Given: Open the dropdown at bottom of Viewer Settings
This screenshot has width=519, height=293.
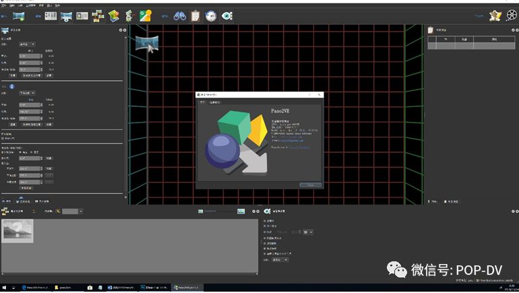Looking at the screenshot, I should 280,260.
